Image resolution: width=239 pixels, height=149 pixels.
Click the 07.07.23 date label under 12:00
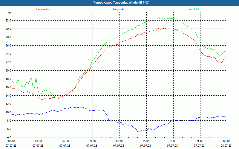(119, 145)
